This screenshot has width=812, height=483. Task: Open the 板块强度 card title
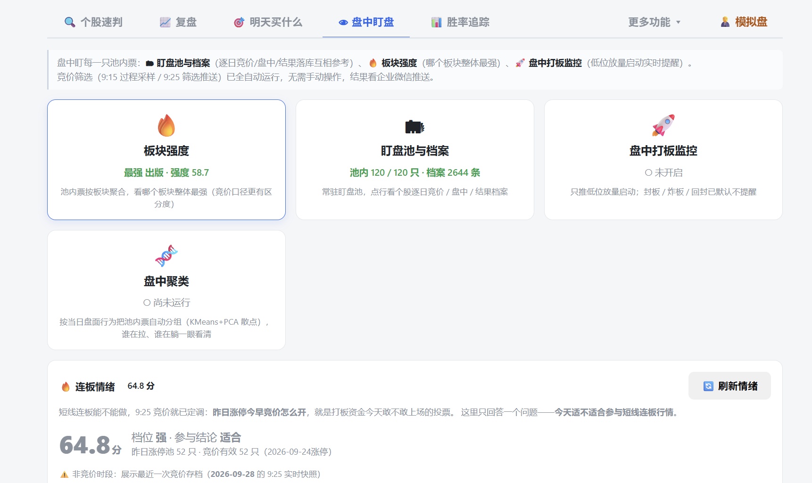166,151
